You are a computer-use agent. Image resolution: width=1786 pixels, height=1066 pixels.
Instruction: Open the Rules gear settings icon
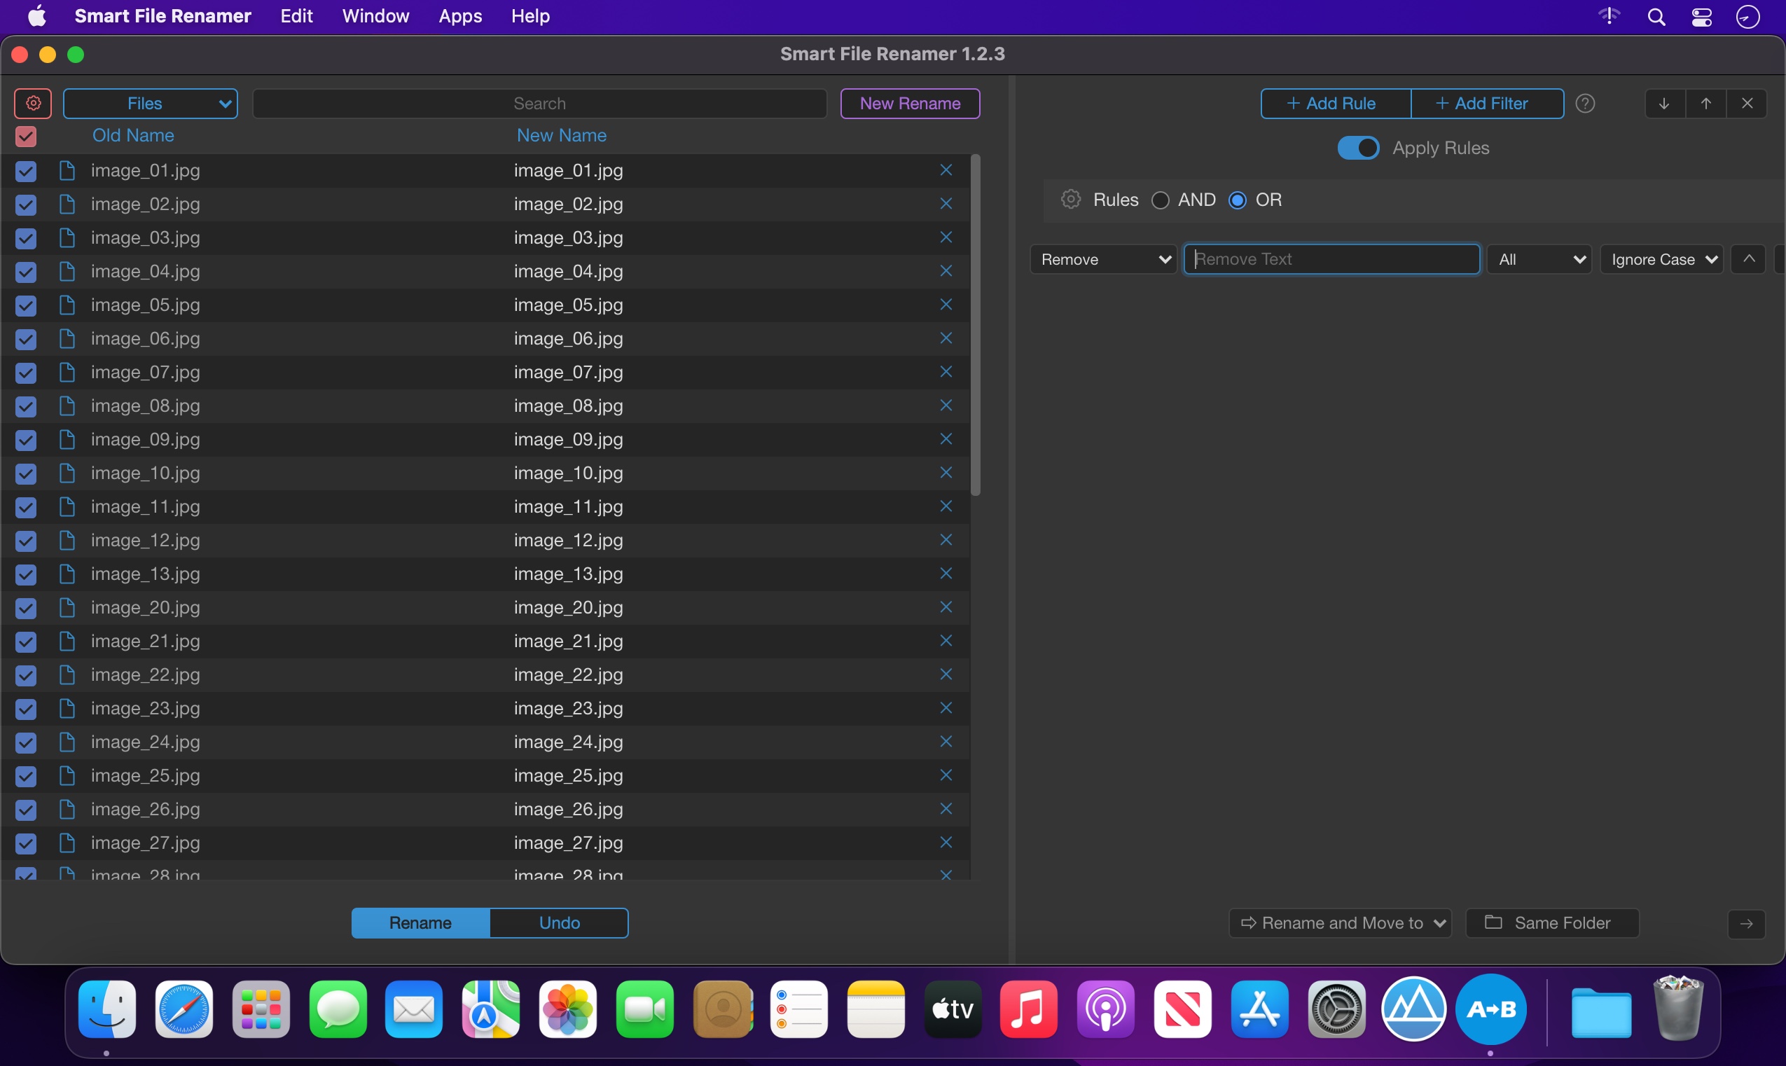[x=1070, y=199]
